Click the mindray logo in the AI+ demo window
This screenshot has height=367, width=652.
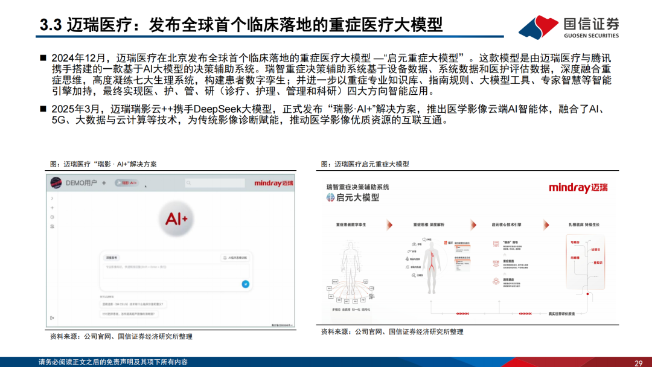(x=273, y=183)
